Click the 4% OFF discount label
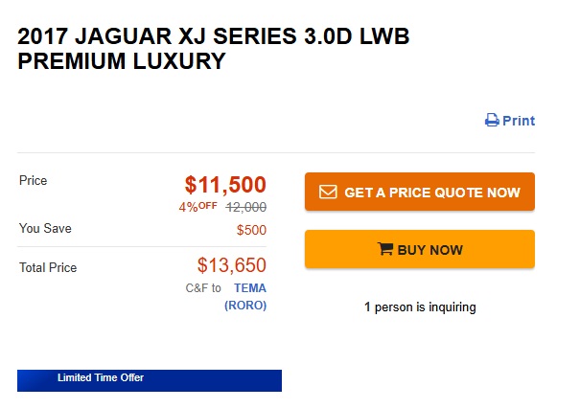This screenshot has width=580, height=409. coord(197,206)
